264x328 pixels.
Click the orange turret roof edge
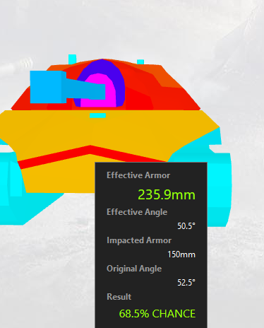pos(170,76)
